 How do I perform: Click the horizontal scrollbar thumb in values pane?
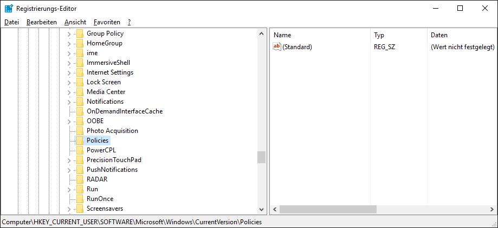pos(328,209)
